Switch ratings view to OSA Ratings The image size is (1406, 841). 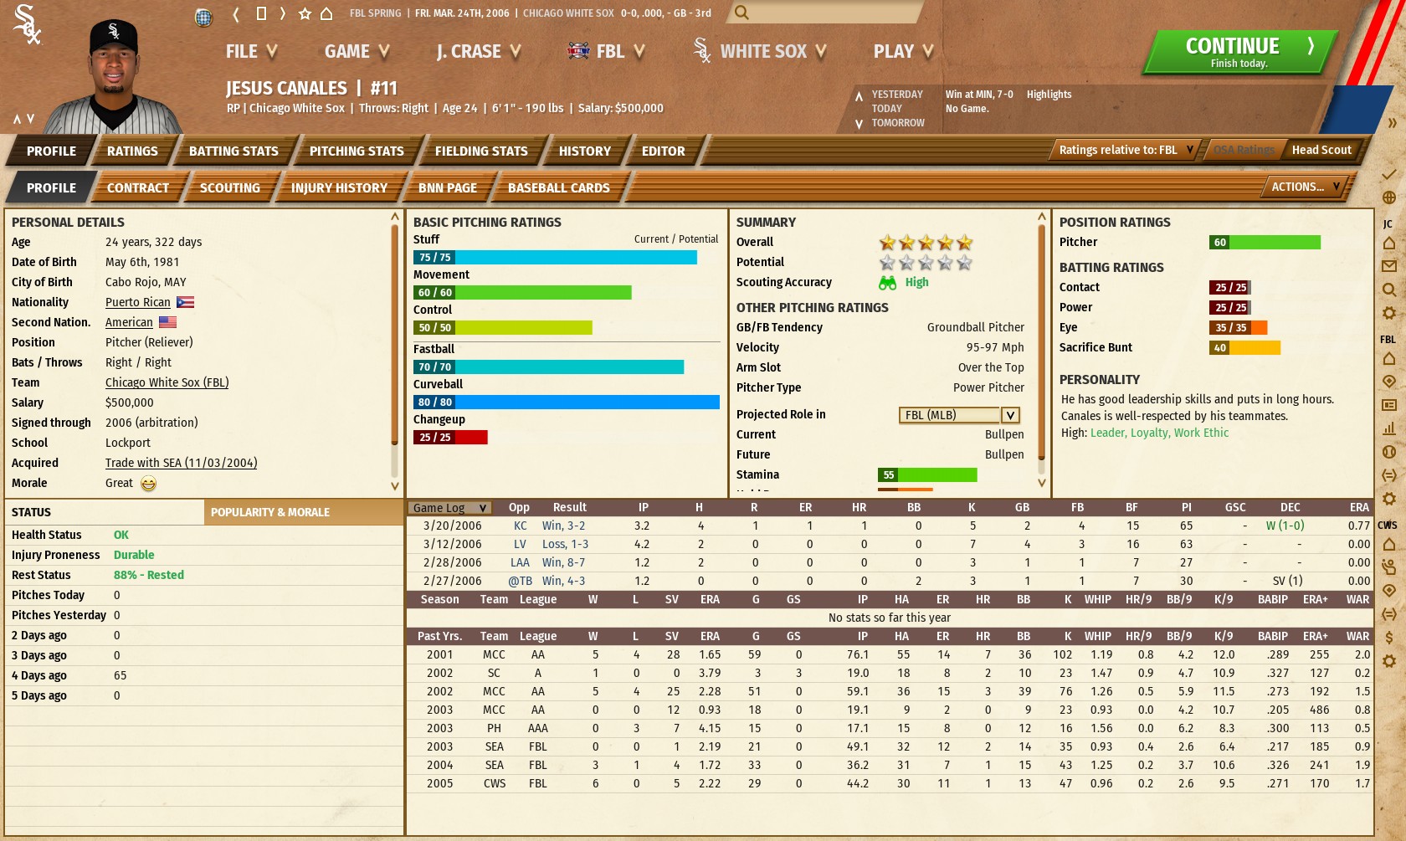point(1244,150)
